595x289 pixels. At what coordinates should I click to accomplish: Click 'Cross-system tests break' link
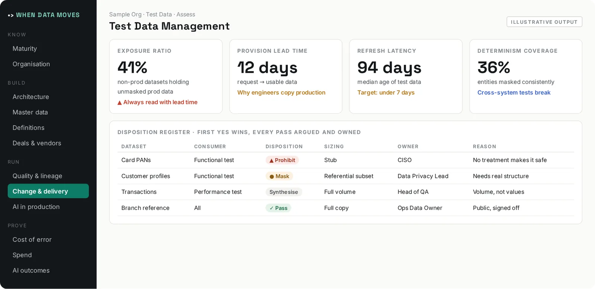(514, 92)
